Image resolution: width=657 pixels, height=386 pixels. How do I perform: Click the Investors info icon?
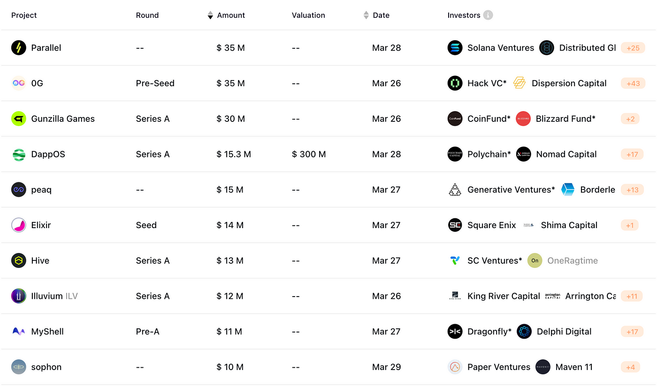pyautogui.click(x=488, y=15)
